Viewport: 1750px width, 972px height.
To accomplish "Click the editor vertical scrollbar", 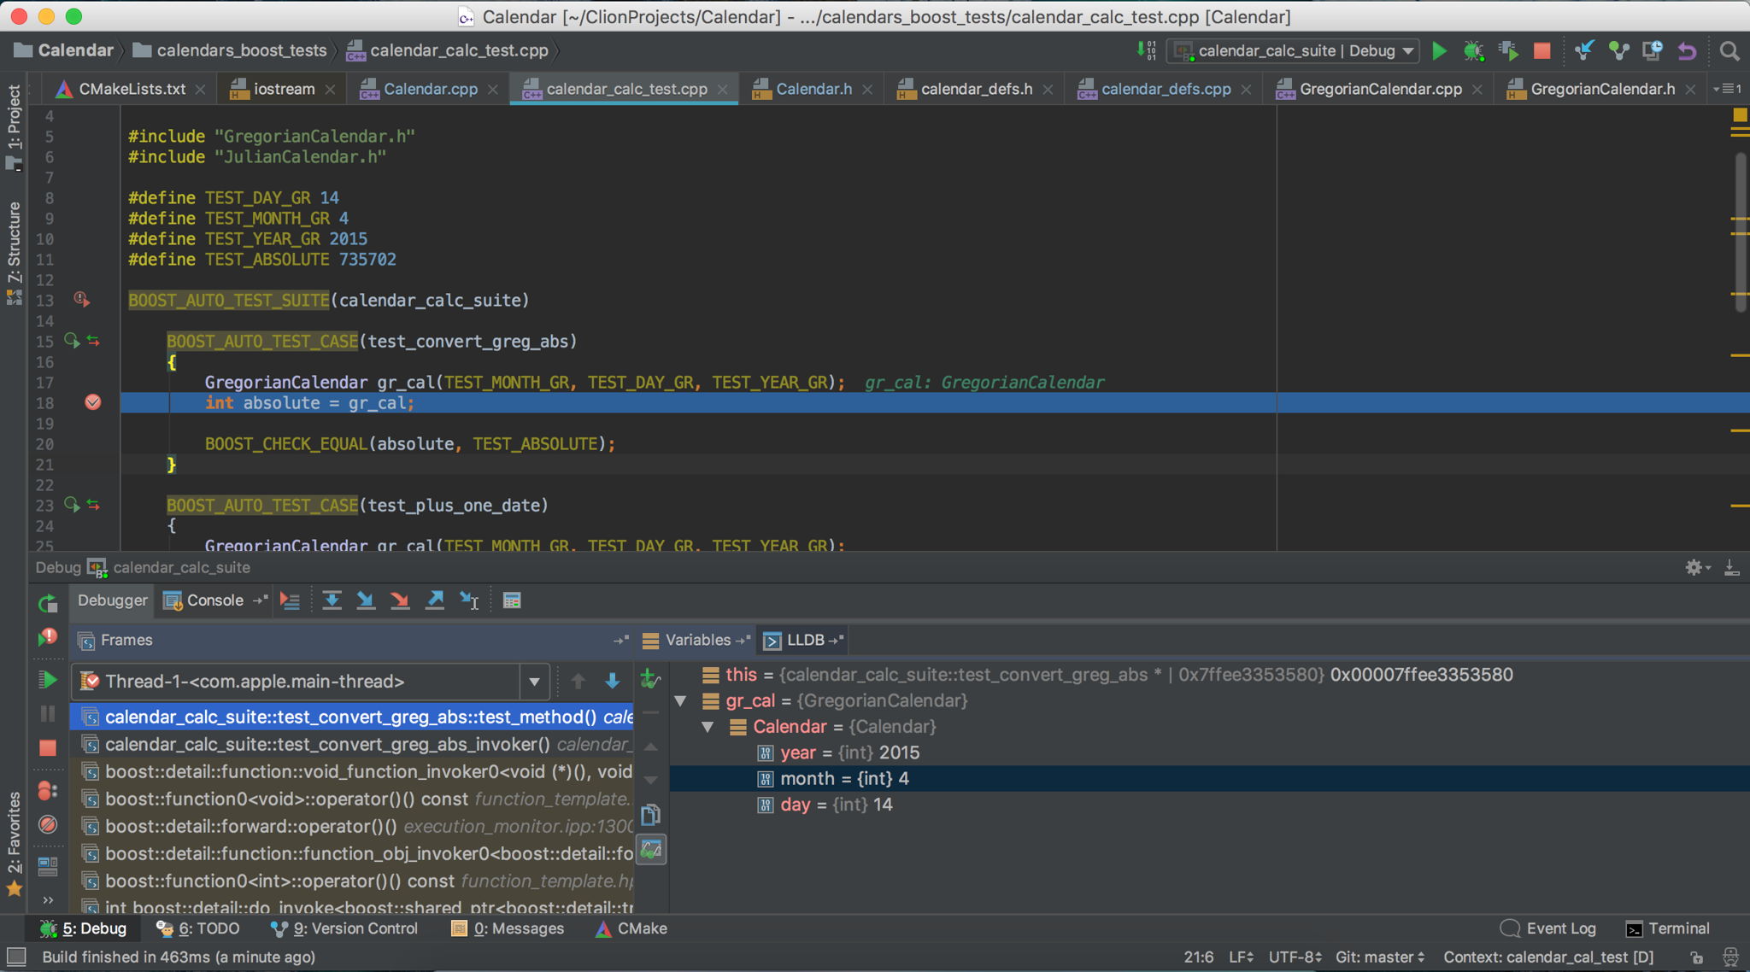I will pyautogui.click(x=1740, y=231).
